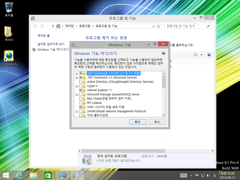This screenshot has width=240, height=180.
Task: Click the Start button on taskbar
Action: pos(6,175)
